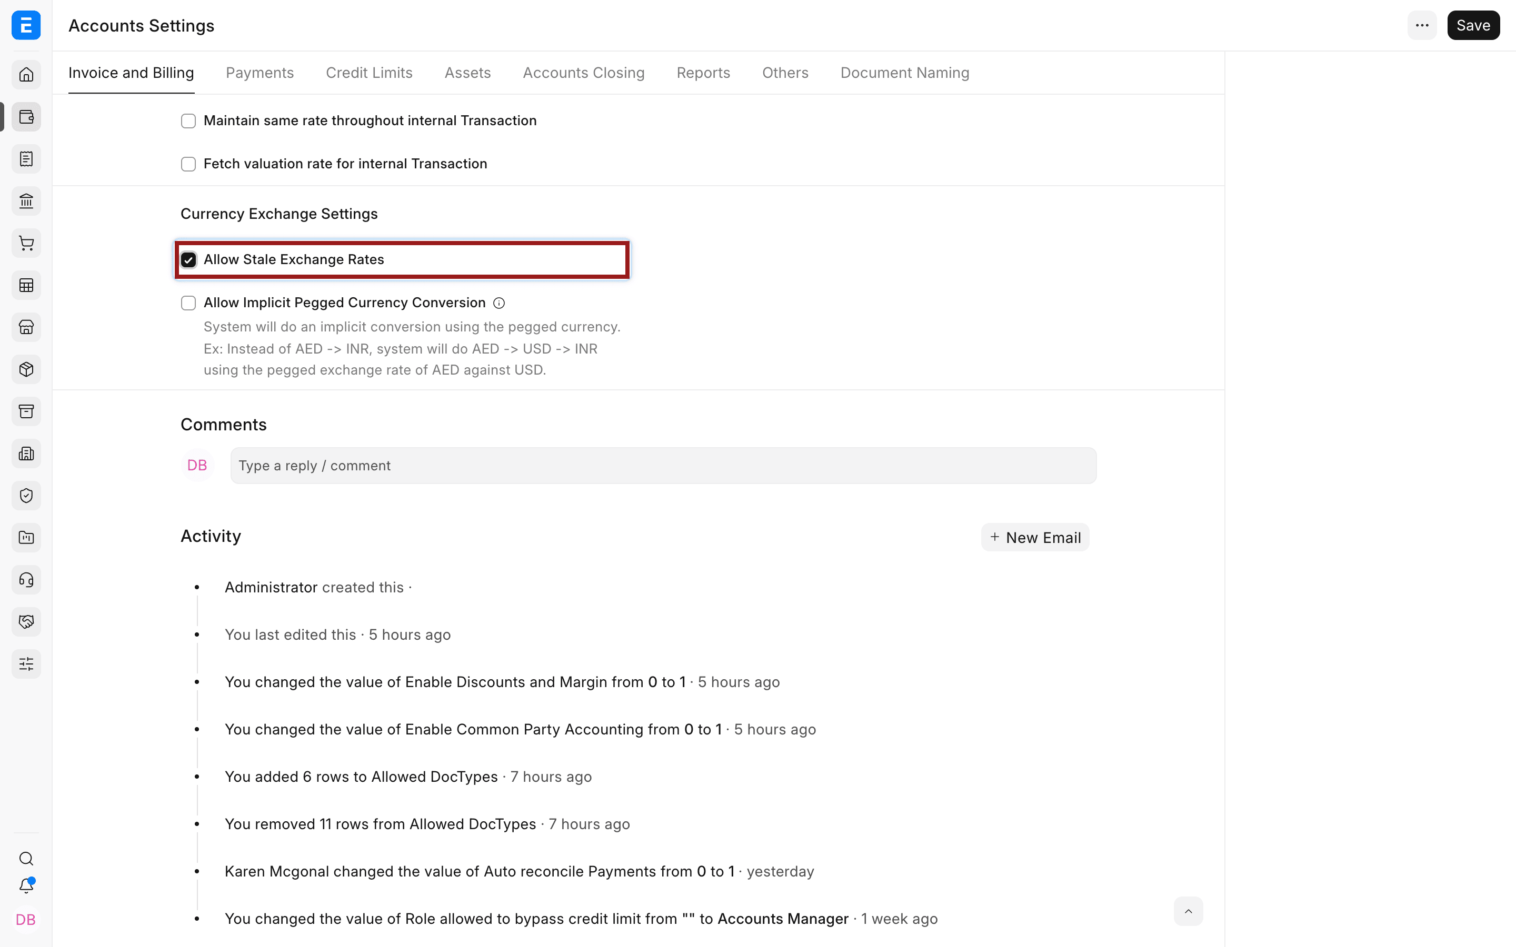
Task: Open the shield check sidebar icon
Action: 26,496
